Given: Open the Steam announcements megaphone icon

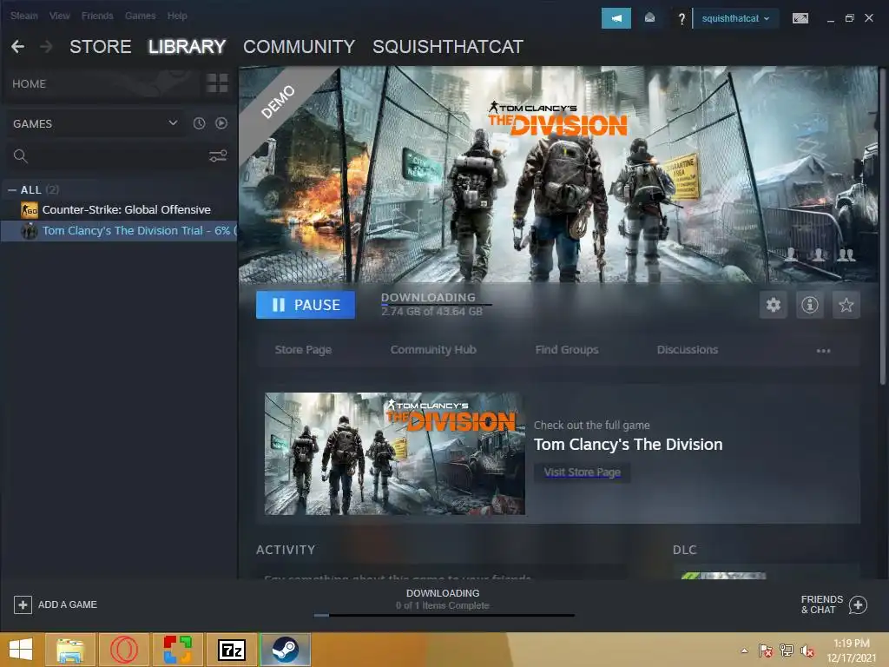Looking at the screenshot, I should pyautogui.click(x=616, y=19).
